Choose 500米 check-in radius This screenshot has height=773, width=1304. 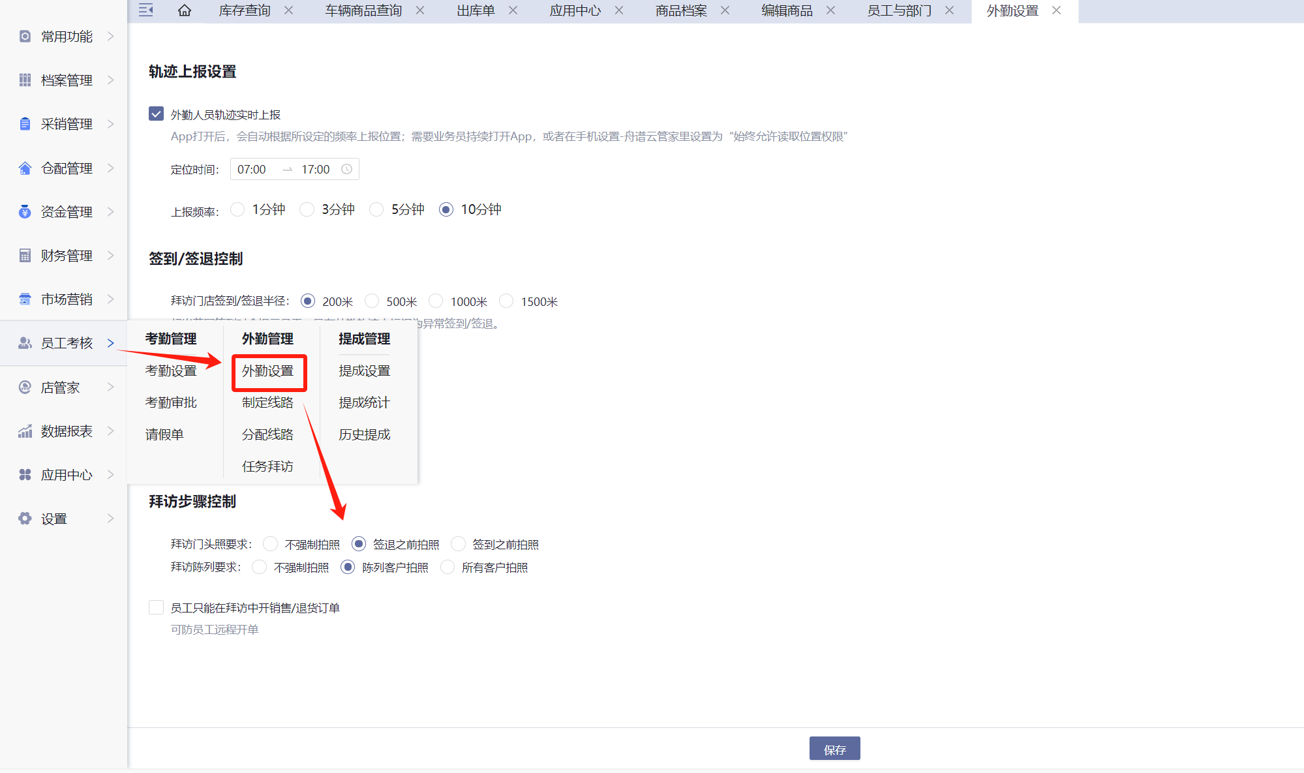pos(372,301)
